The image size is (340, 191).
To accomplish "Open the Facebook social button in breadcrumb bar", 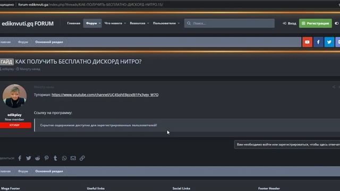I will (x=318, y=42).
